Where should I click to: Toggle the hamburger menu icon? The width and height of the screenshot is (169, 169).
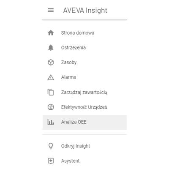click(x=51, y=10)
